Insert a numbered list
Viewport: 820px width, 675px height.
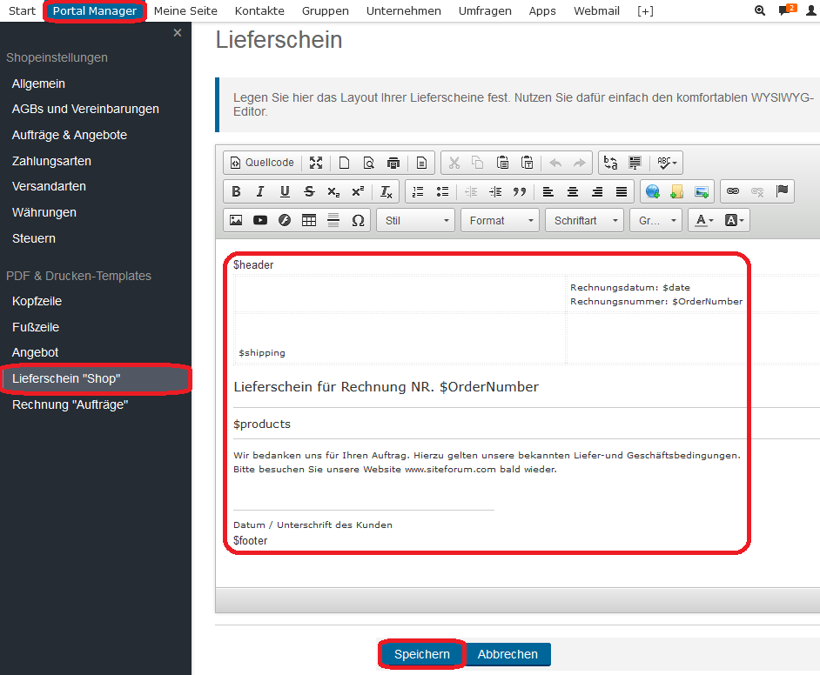pos(418,191)
